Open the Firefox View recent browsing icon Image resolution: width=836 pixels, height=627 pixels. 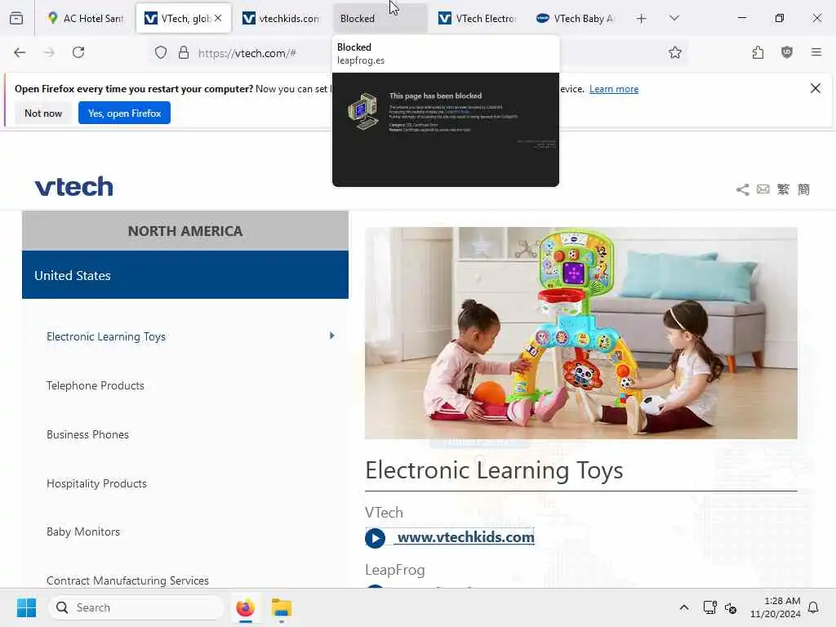pos(16,18)
